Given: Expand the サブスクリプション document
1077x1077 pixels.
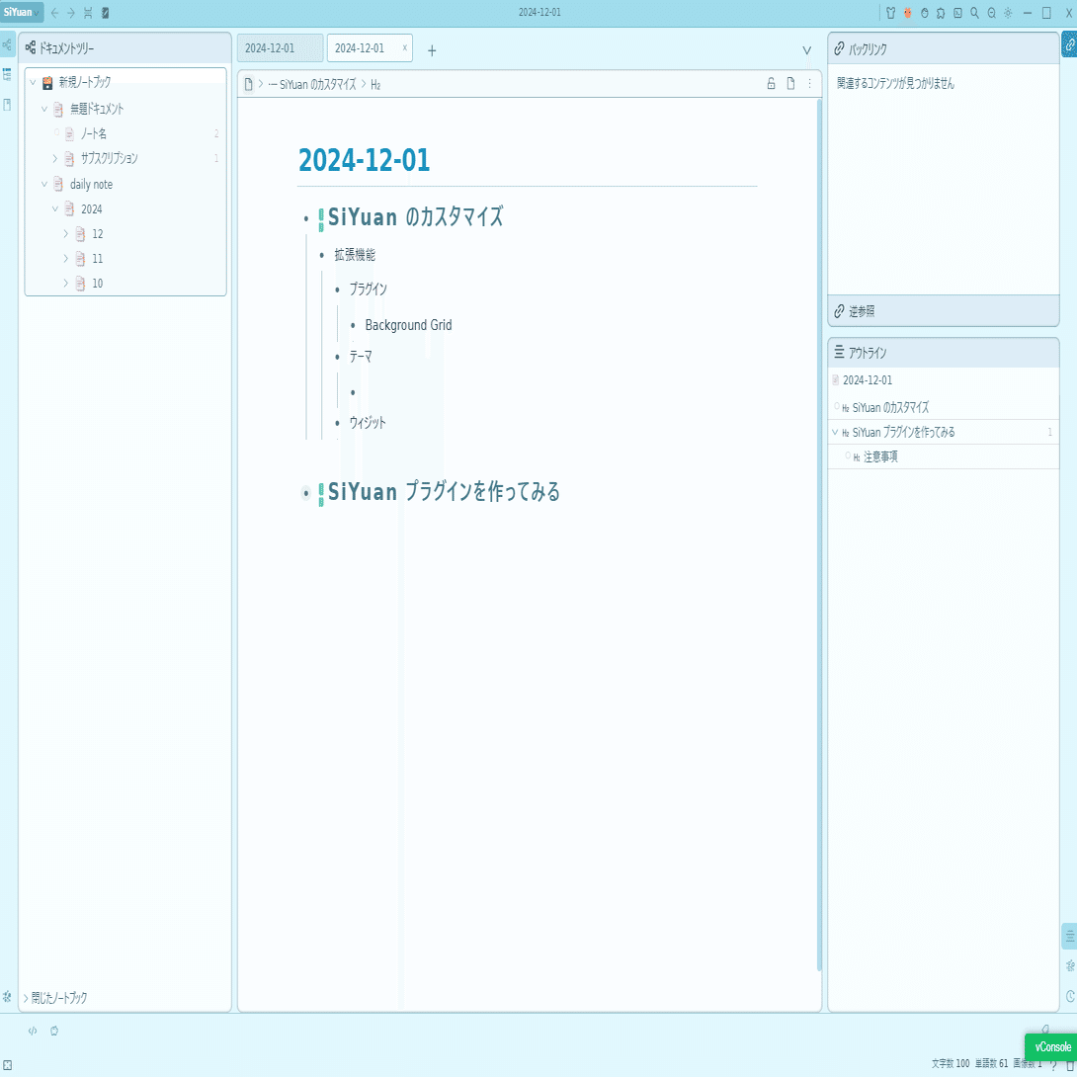Looking at the screenshot, I should pos(55,159).
